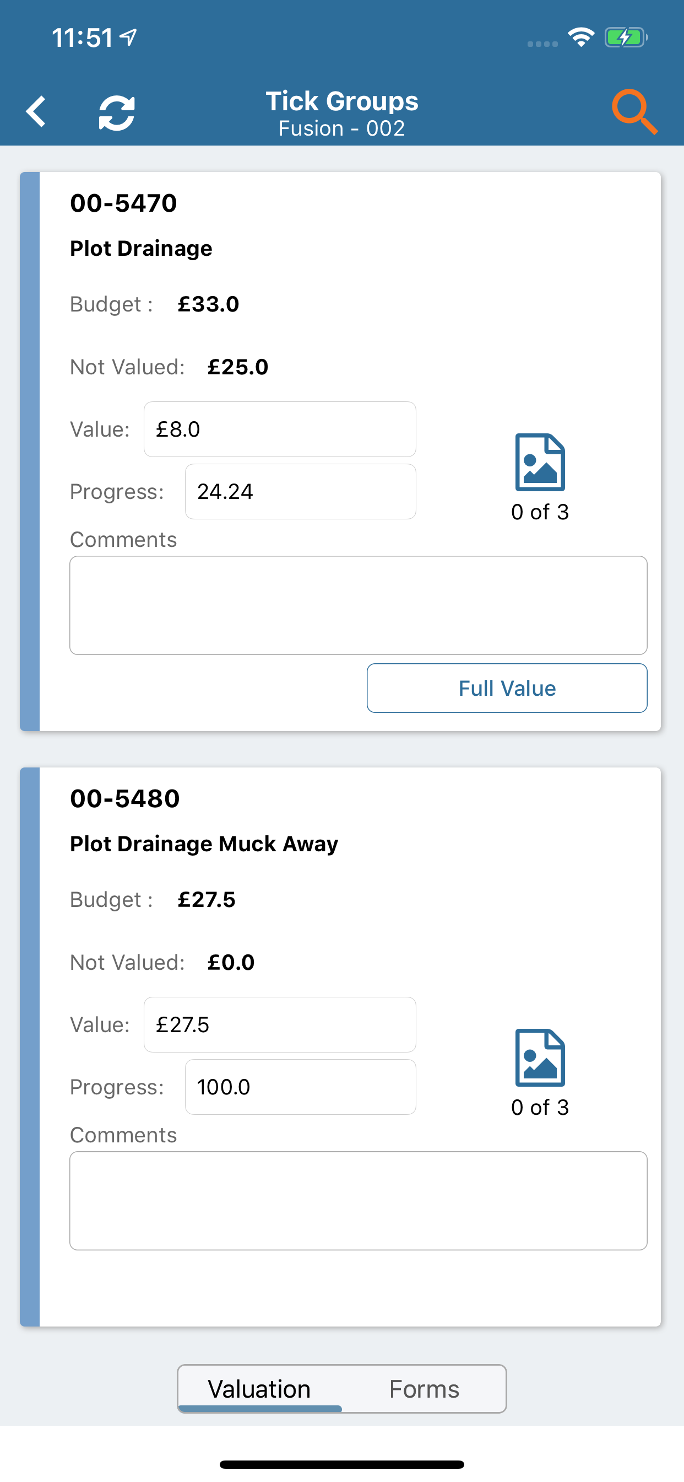Edit the 100.0 Progress field
Image resolution: width=684 pixels, height=1482 pixels.
click(x=300, y=1087)
